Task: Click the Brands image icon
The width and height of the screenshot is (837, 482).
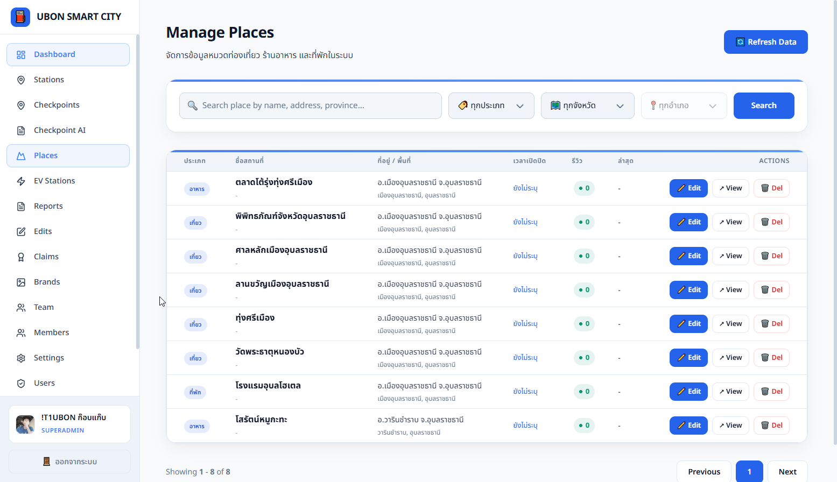Action: [21, 282]
